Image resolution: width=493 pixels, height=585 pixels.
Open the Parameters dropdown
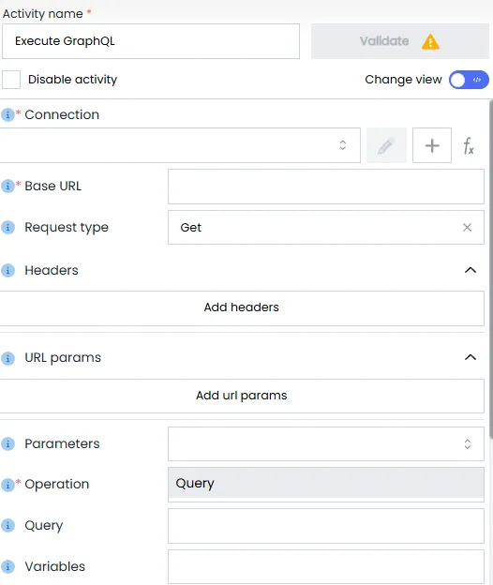(x=326, y=444)
